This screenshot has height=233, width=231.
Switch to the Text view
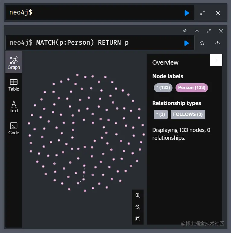pos(14,107)
